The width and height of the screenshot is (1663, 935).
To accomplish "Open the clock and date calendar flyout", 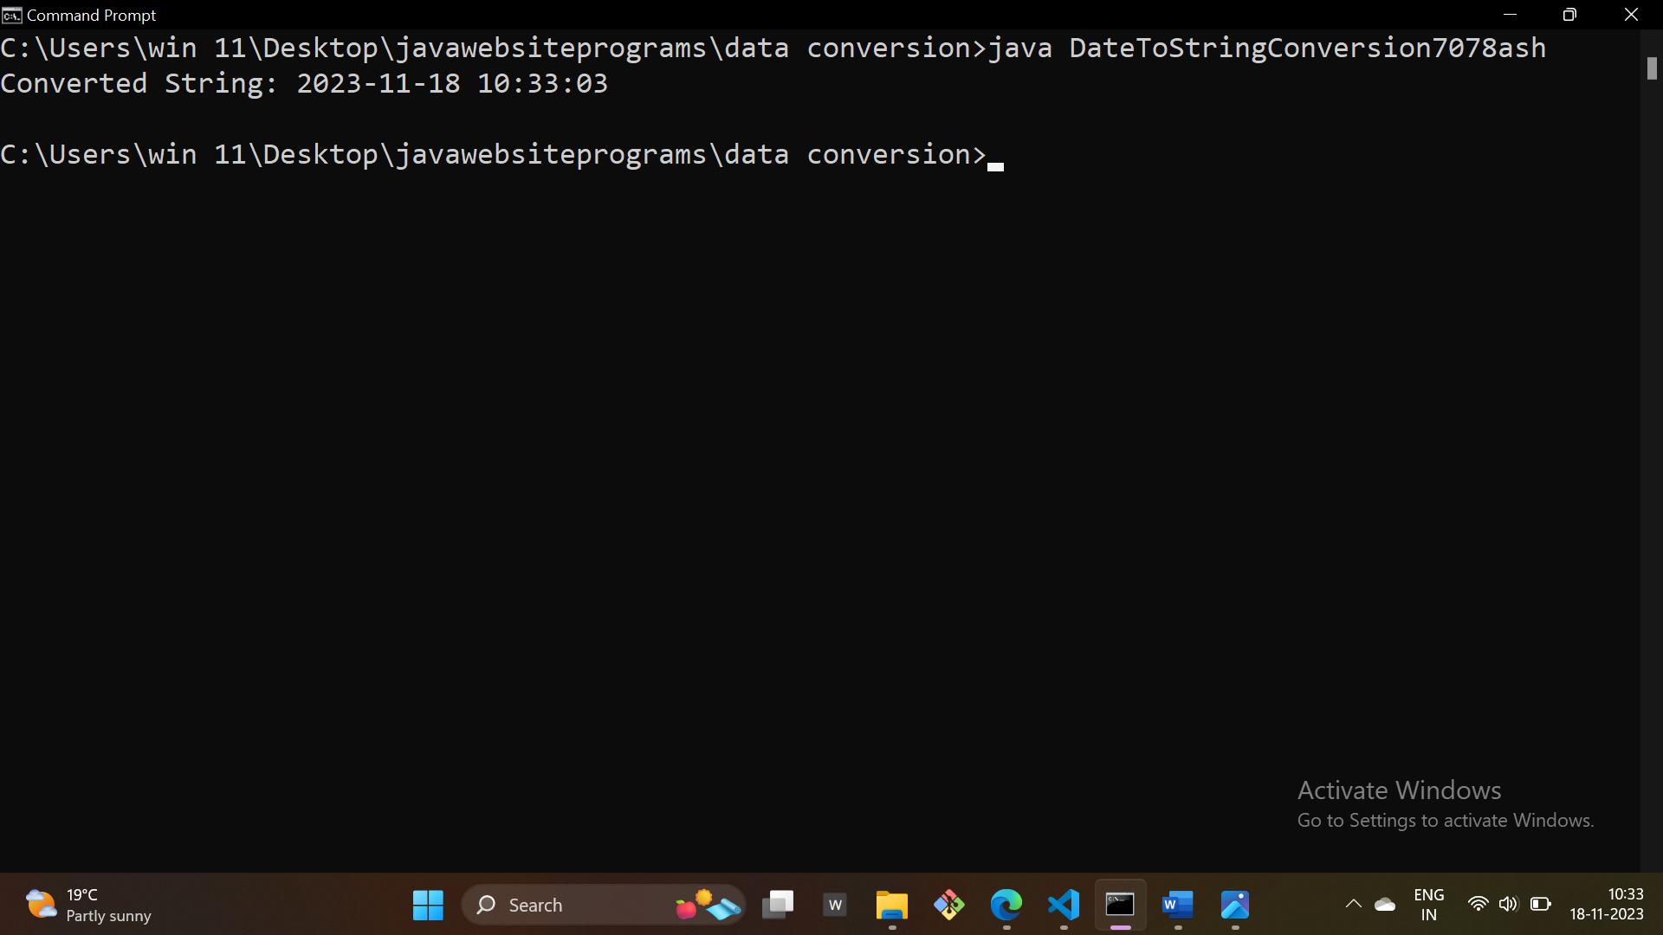I will coord(1607,904).
